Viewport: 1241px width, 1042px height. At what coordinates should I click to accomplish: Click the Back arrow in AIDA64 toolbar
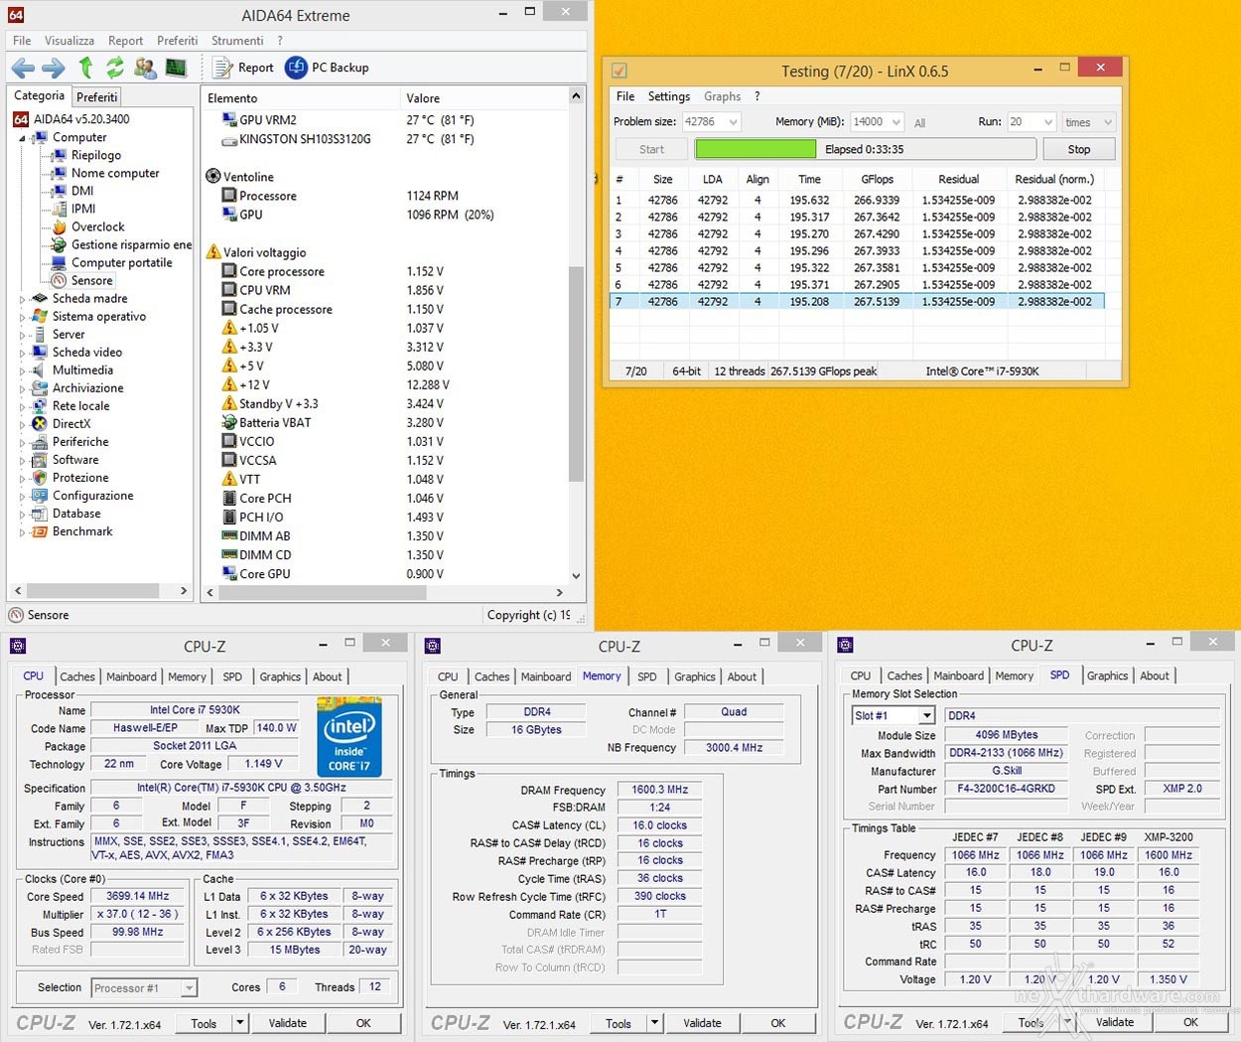pyautogui.click(x=23, y=68)
